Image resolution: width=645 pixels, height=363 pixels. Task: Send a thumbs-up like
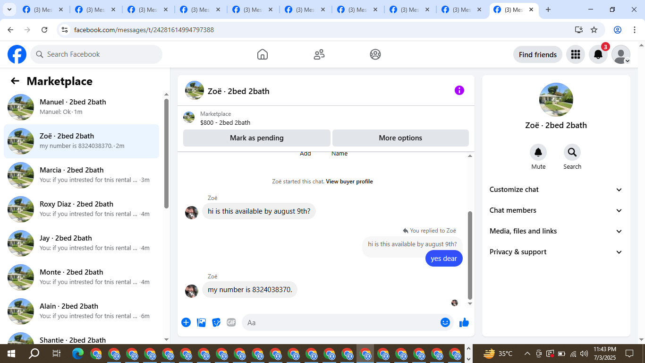tap(464, 322)
